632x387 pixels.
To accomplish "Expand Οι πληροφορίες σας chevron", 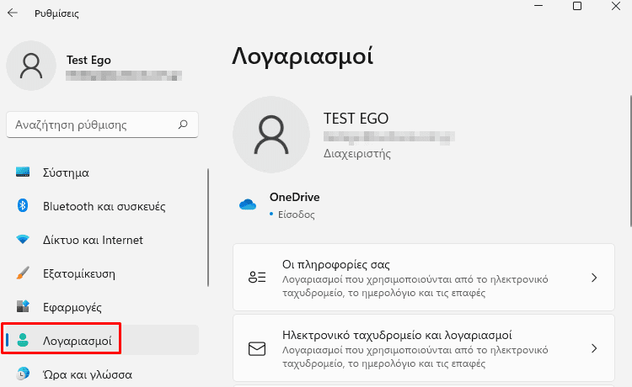I will (x=594, y=278).
